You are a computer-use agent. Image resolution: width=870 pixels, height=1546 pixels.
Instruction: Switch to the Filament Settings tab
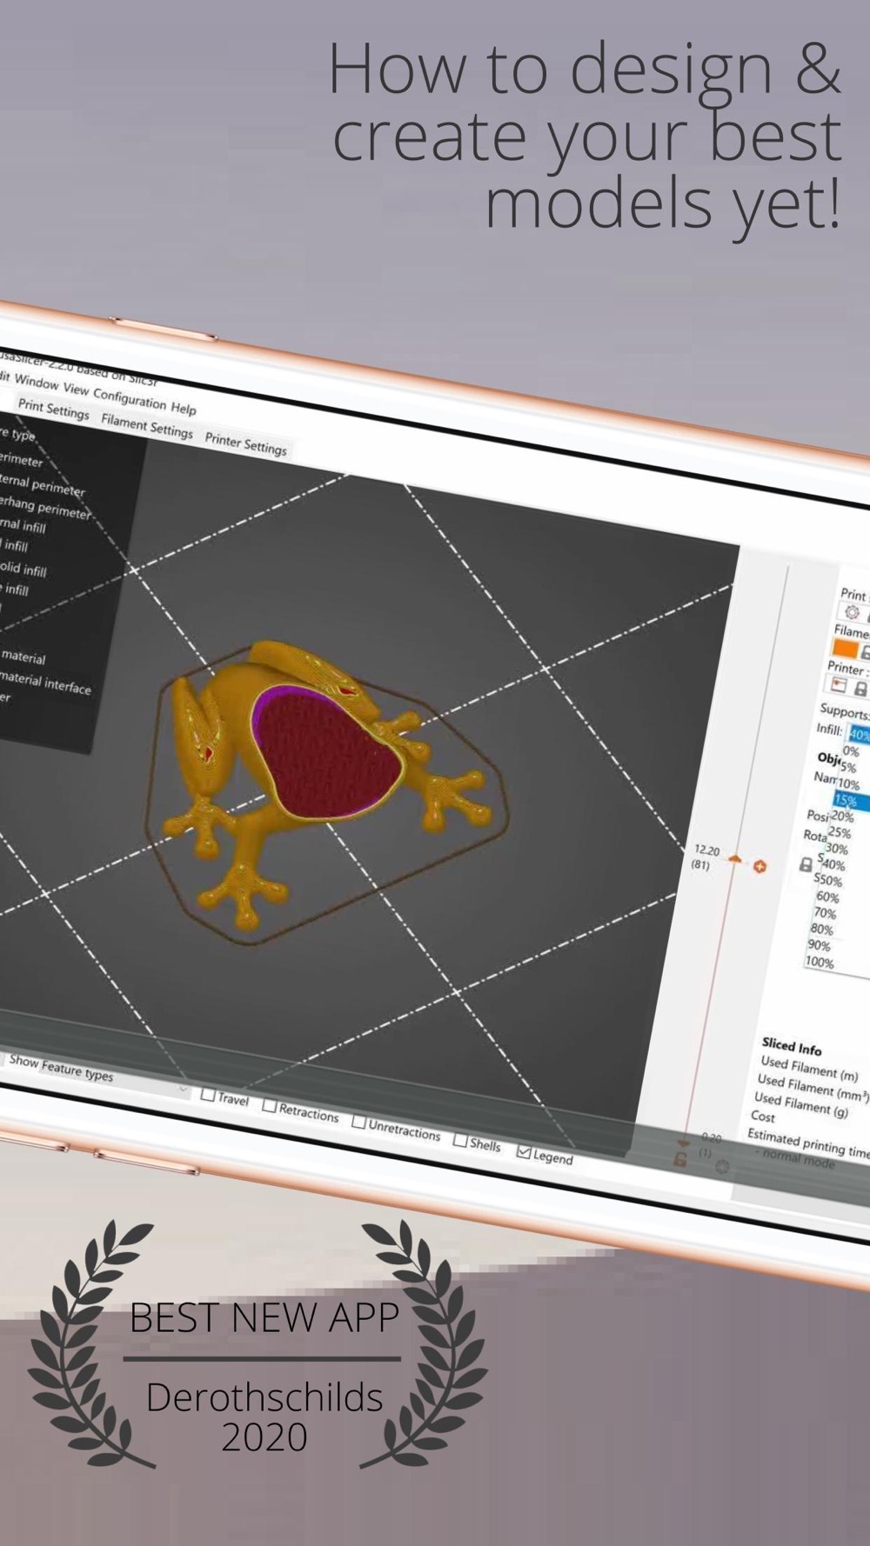point(146,425)
